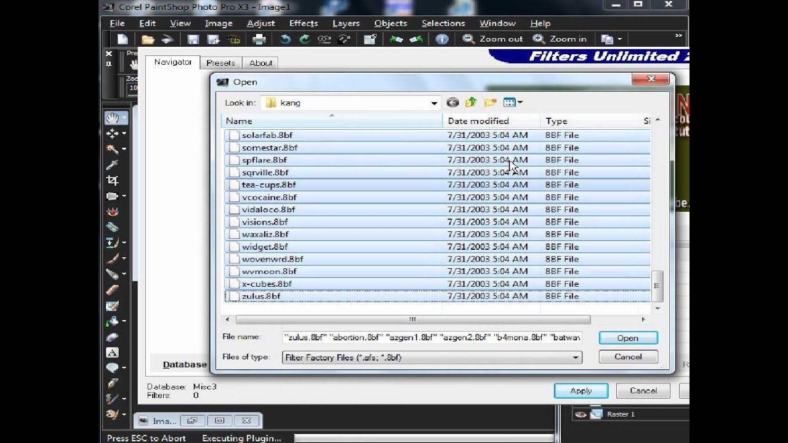
Task: Select the file zulus.8bf
Action: (x=260, y=296)
